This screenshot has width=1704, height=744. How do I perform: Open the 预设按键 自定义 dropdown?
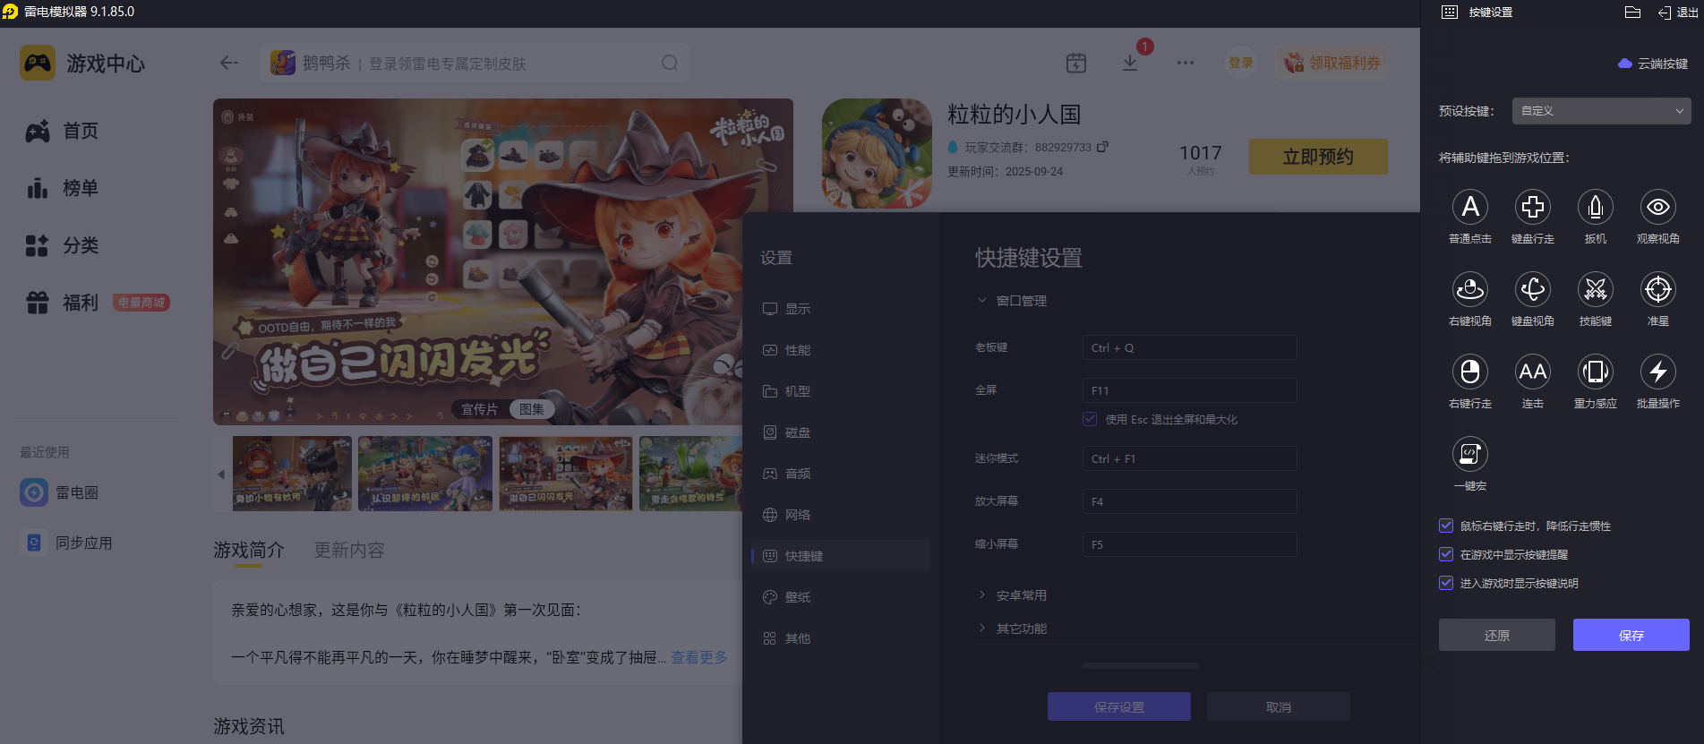pyautogui.click(x=1601, y=111)
